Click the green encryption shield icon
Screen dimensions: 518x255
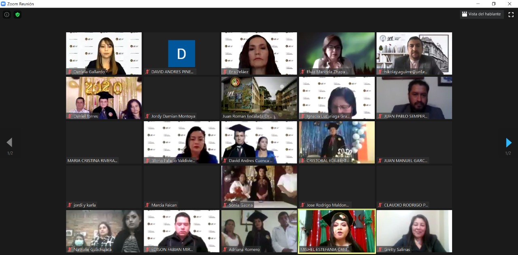coord(17,15)
